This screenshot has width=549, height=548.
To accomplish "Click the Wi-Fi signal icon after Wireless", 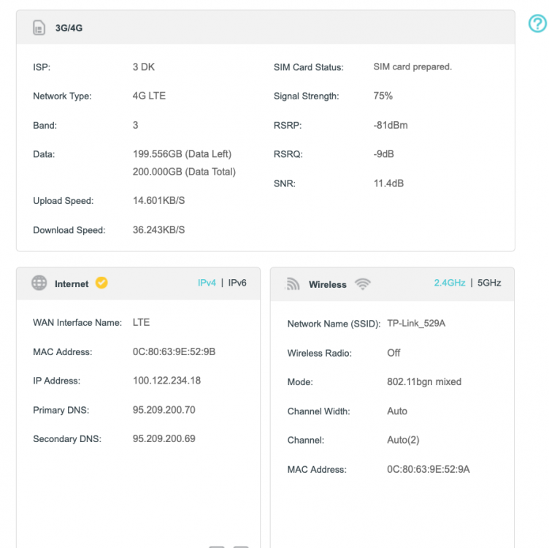I will tap(362, 284).
